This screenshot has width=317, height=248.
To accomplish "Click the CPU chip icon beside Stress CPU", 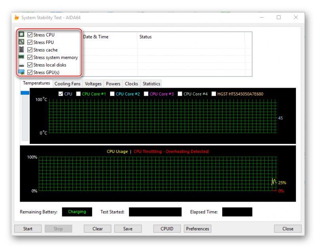I will (x=21, y=34).
